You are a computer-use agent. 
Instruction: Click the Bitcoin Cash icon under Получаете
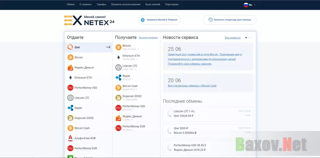pos(118,88)
